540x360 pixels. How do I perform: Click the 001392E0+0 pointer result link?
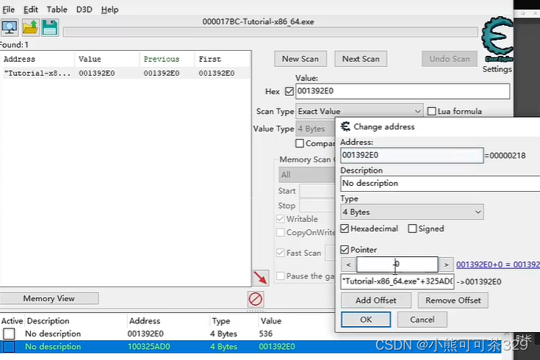tap(498, 264)
